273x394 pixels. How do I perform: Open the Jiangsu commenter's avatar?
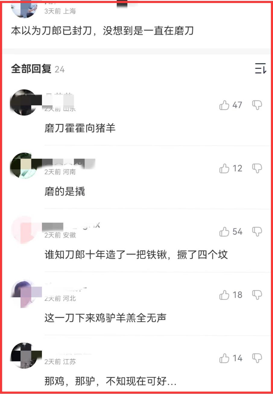pos(24,355)
